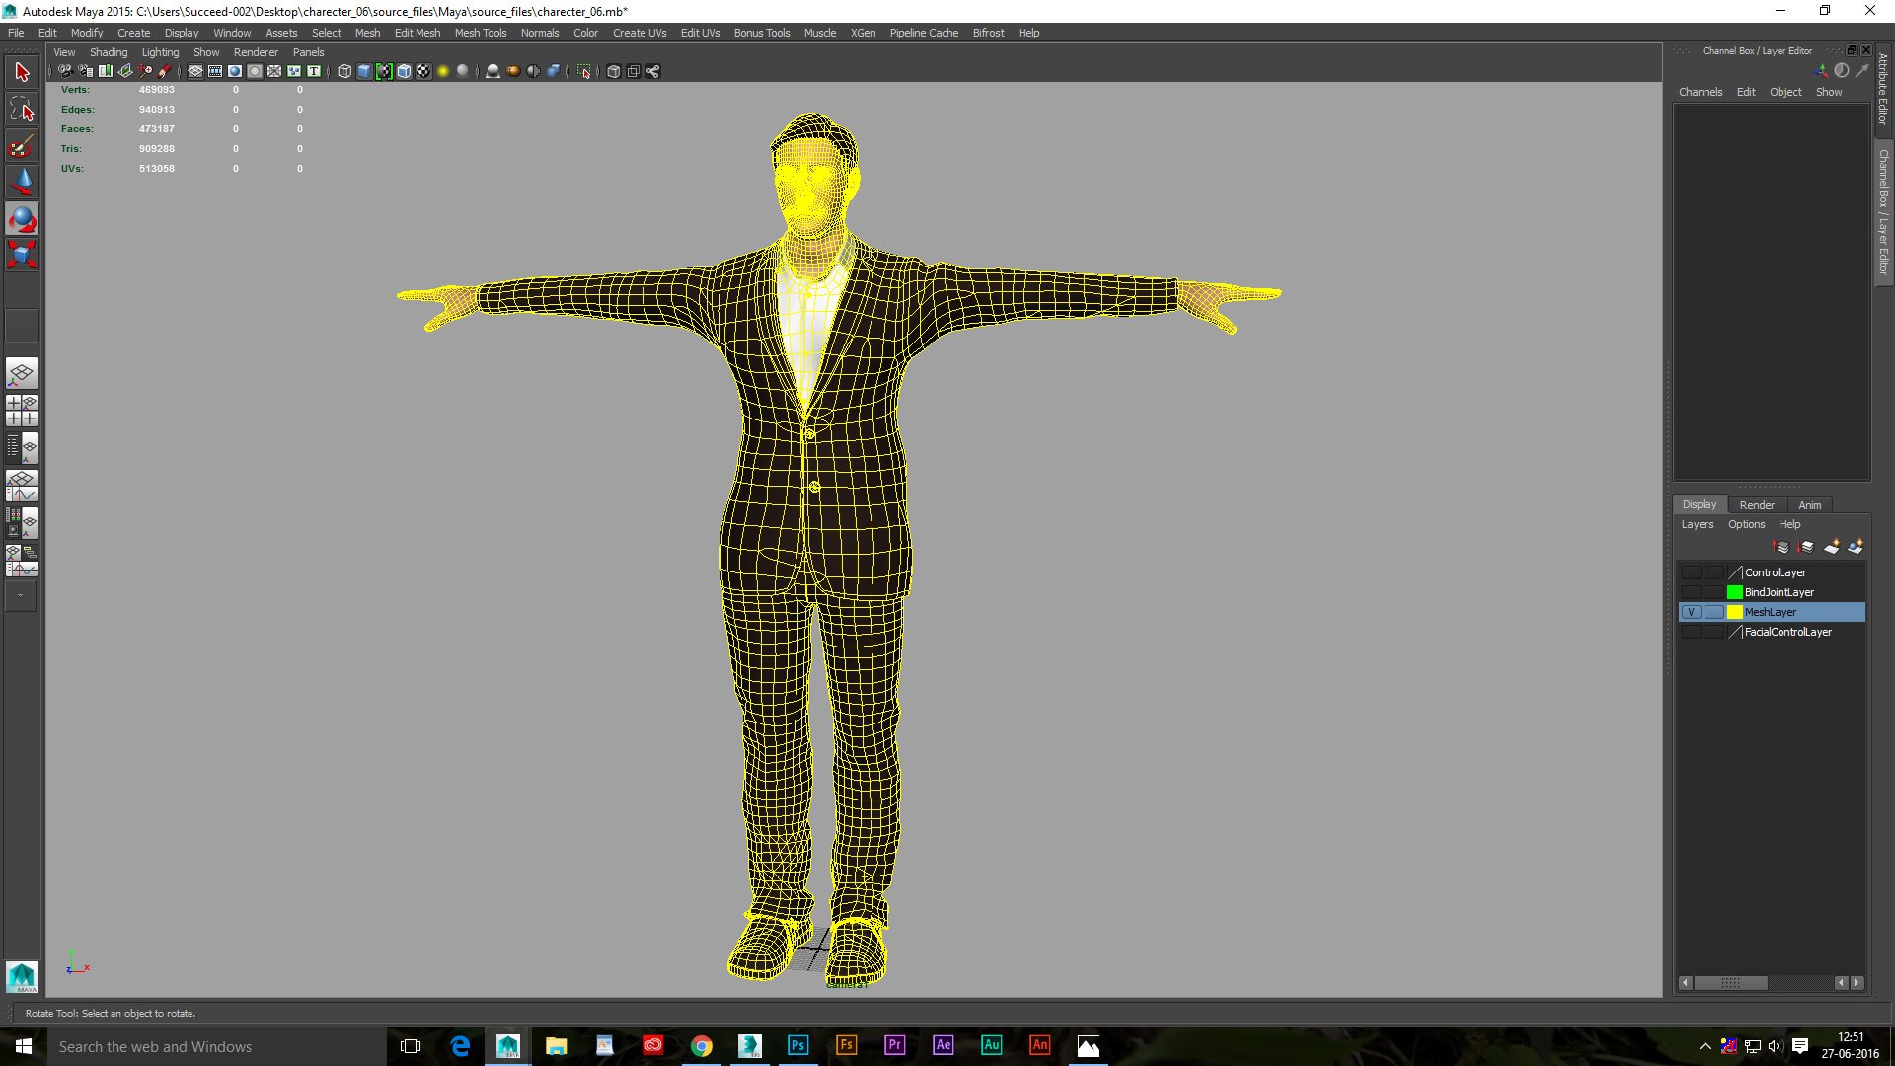Open the Lighting panel menu
Image resolution: width=1895 pixels, height=1066 pixels.
click(160, 52)
